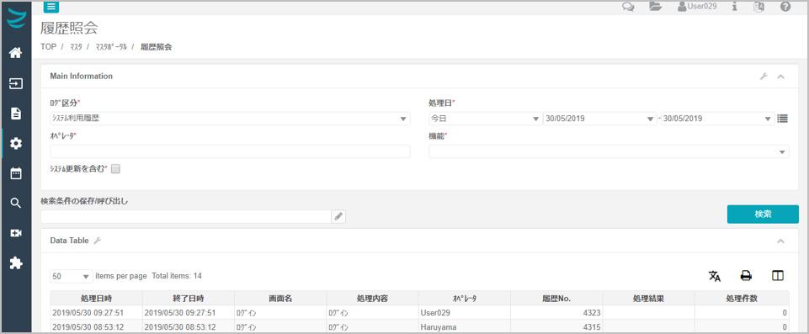The width and height of the screenshot is (809, 334).
Task: Click the translate icon above table
Action: pos(714,276)
